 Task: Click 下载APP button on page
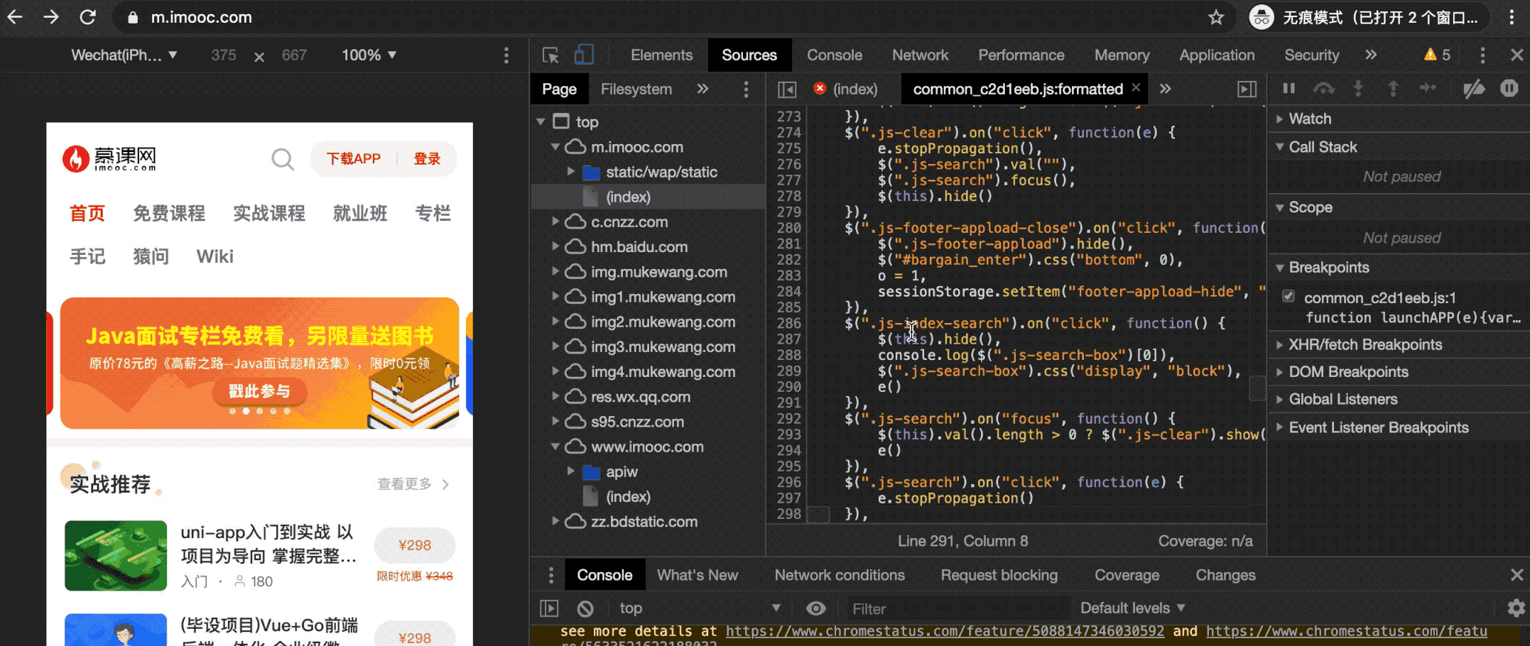point(353,159)
